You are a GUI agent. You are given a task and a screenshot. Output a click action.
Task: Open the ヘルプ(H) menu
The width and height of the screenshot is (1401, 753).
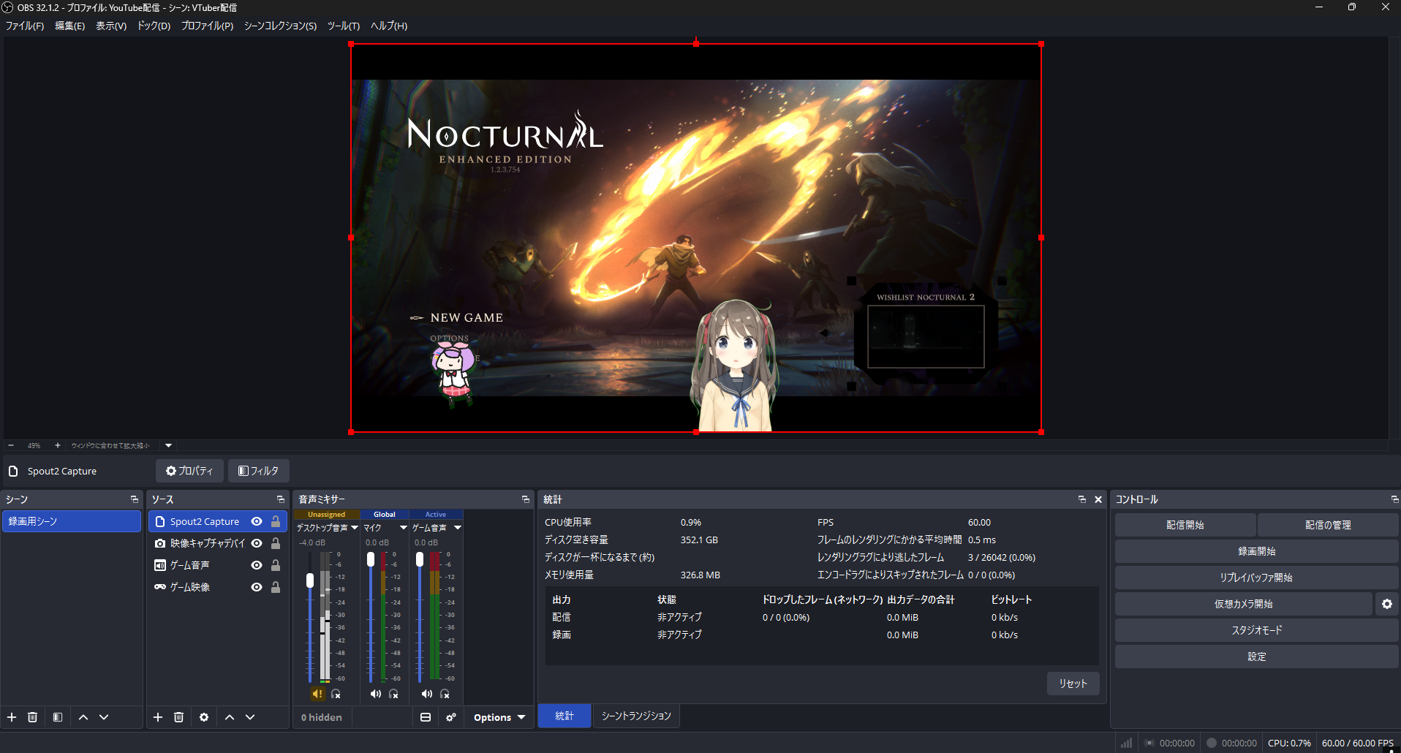(x=388, y=26)
